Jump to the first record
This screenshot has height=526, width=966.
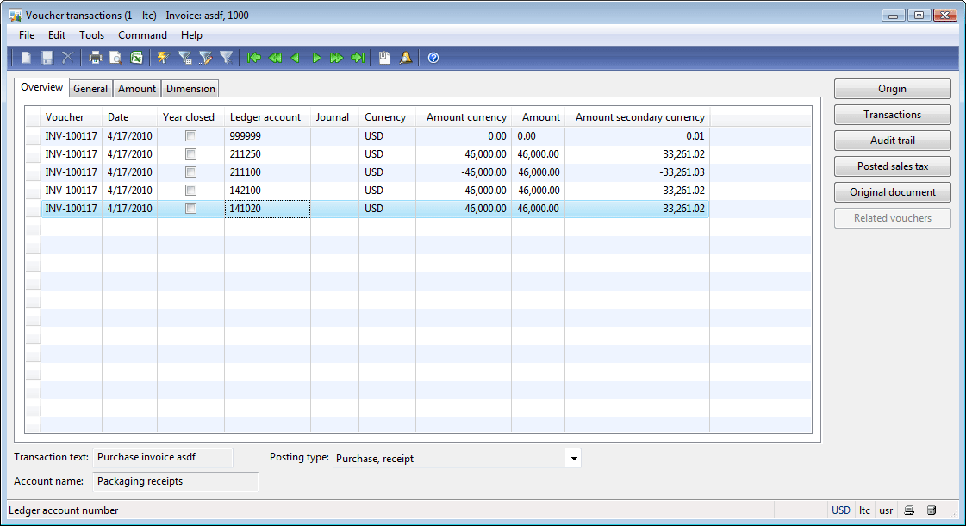click(254, 58)
